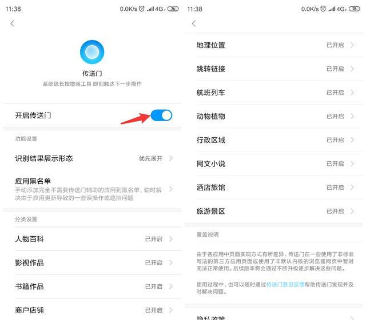This screenshot has width=366, height=323.
Task: Tap the back arrow on right screen
Action: click(x=194, y=23)
